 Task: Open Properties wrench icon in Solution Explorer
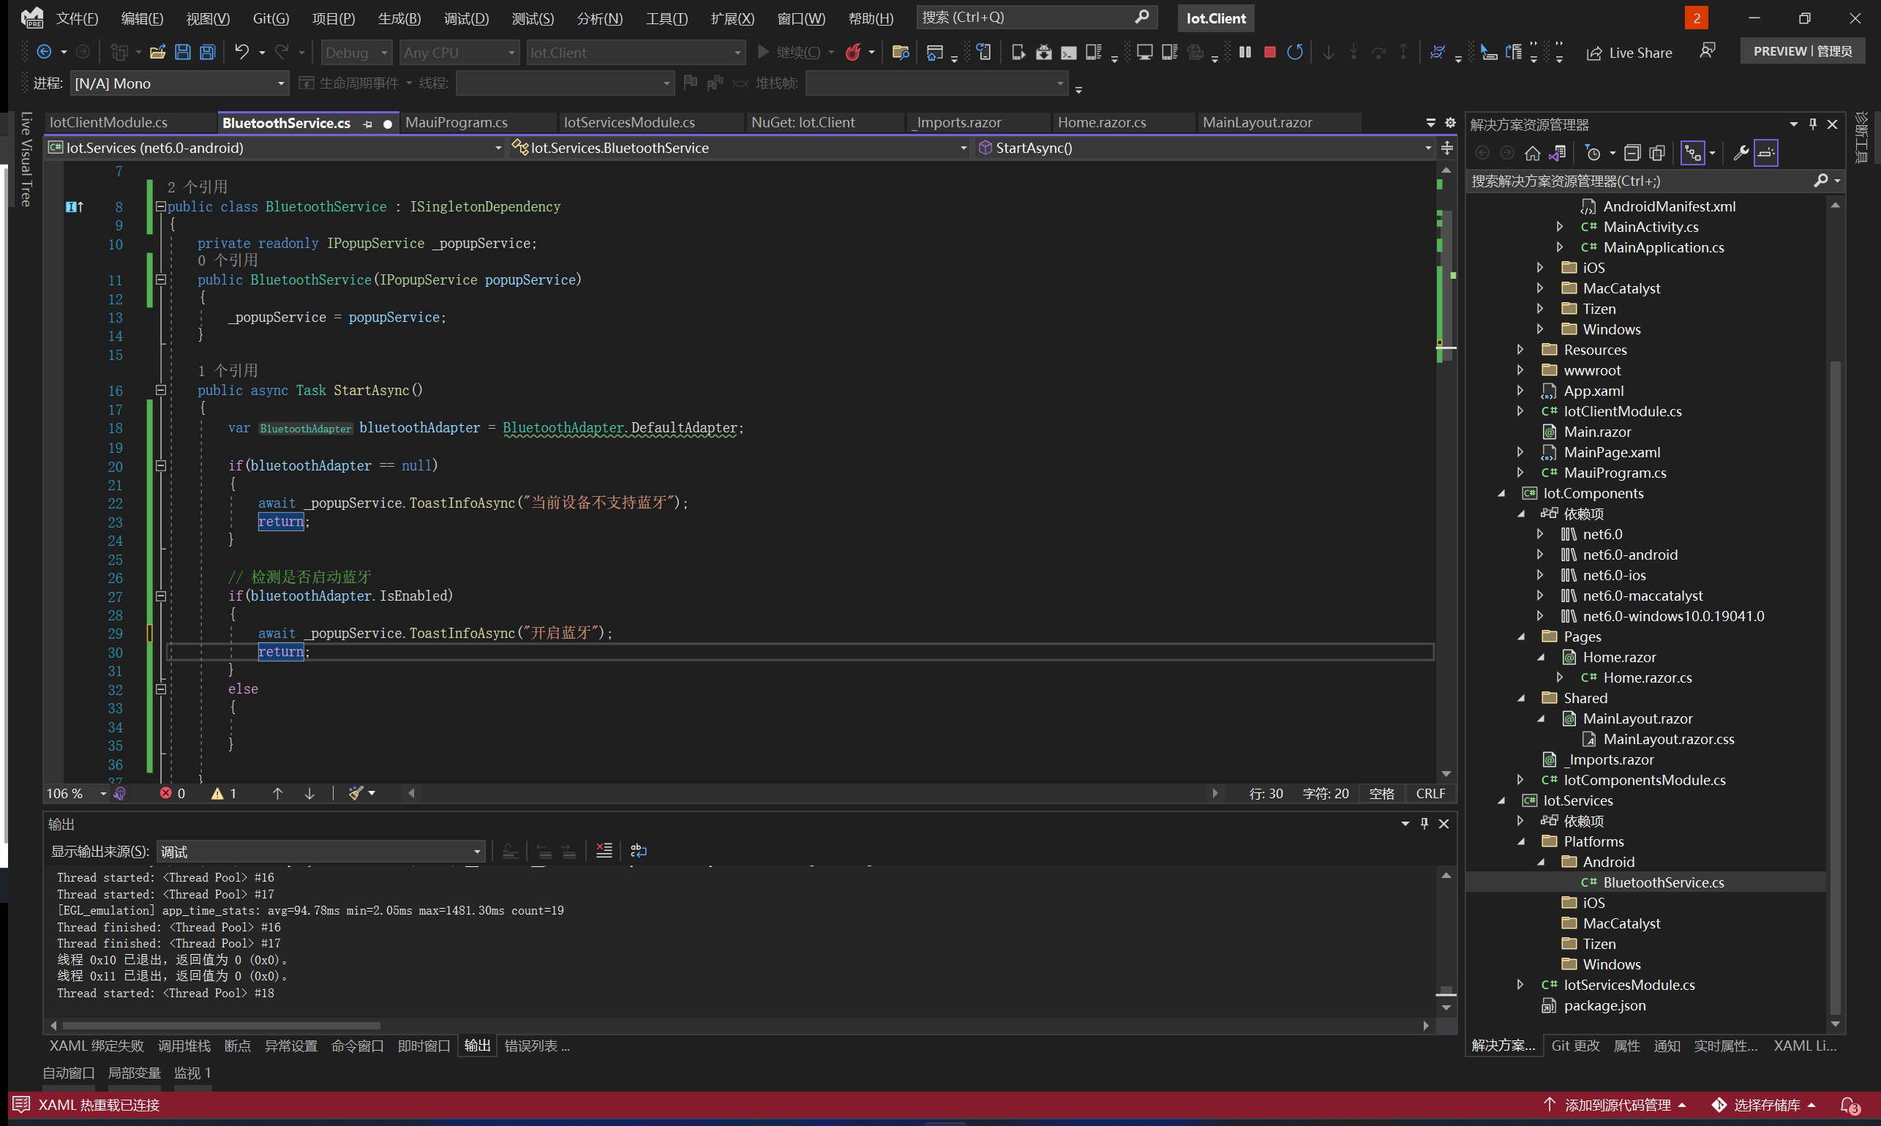pyautogui.click(x=1741, y=153)
